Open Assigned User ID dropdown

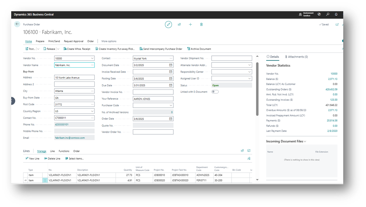249,79
